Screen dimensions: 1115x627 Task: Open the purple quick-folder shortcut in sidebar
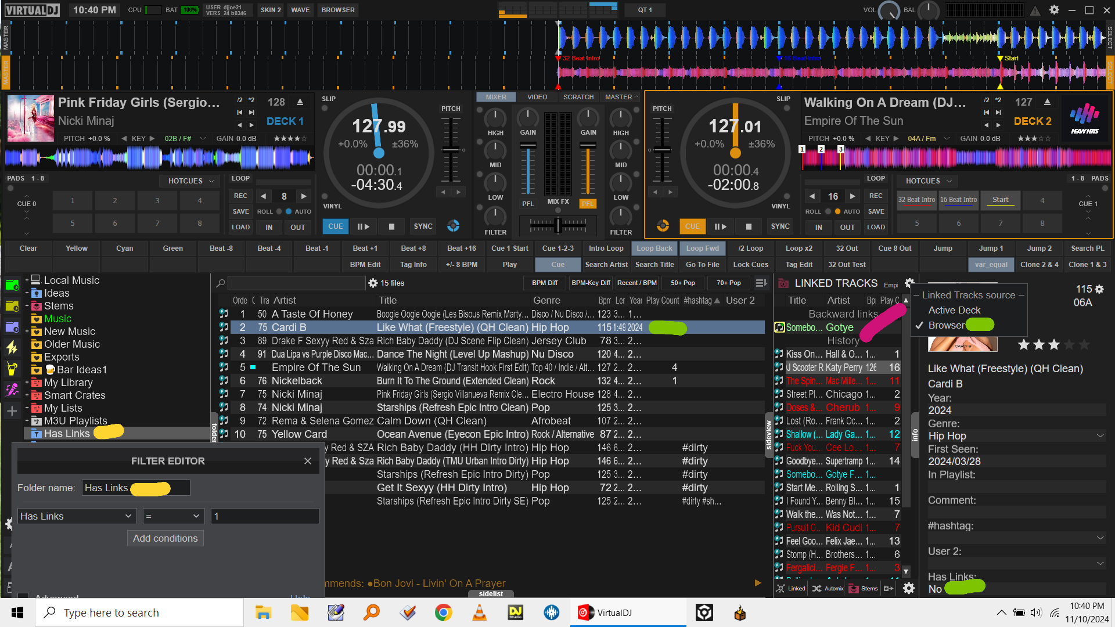tap(12, 327)
